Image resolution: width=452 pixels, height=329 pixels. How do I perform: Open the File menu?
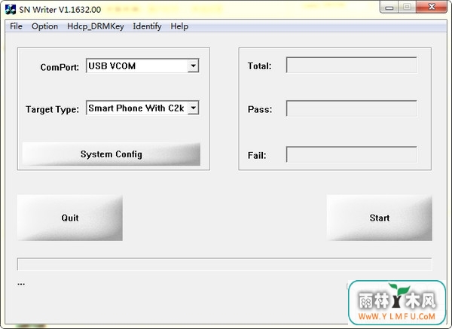coord(16,26)
